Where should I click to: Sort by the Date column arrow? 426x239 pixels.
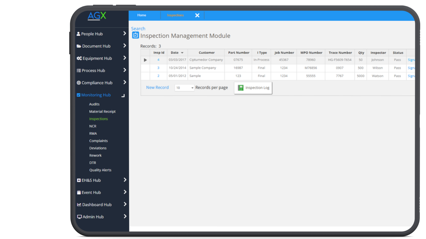click(x=182, y=53)
